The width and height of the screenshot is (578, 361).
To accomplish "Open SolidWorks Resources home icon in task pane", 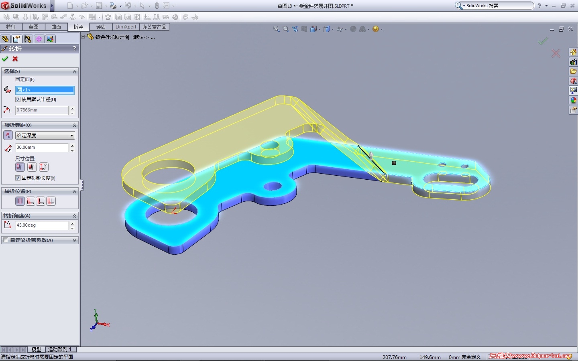I will pyautogui.click(x=573, y=53).
